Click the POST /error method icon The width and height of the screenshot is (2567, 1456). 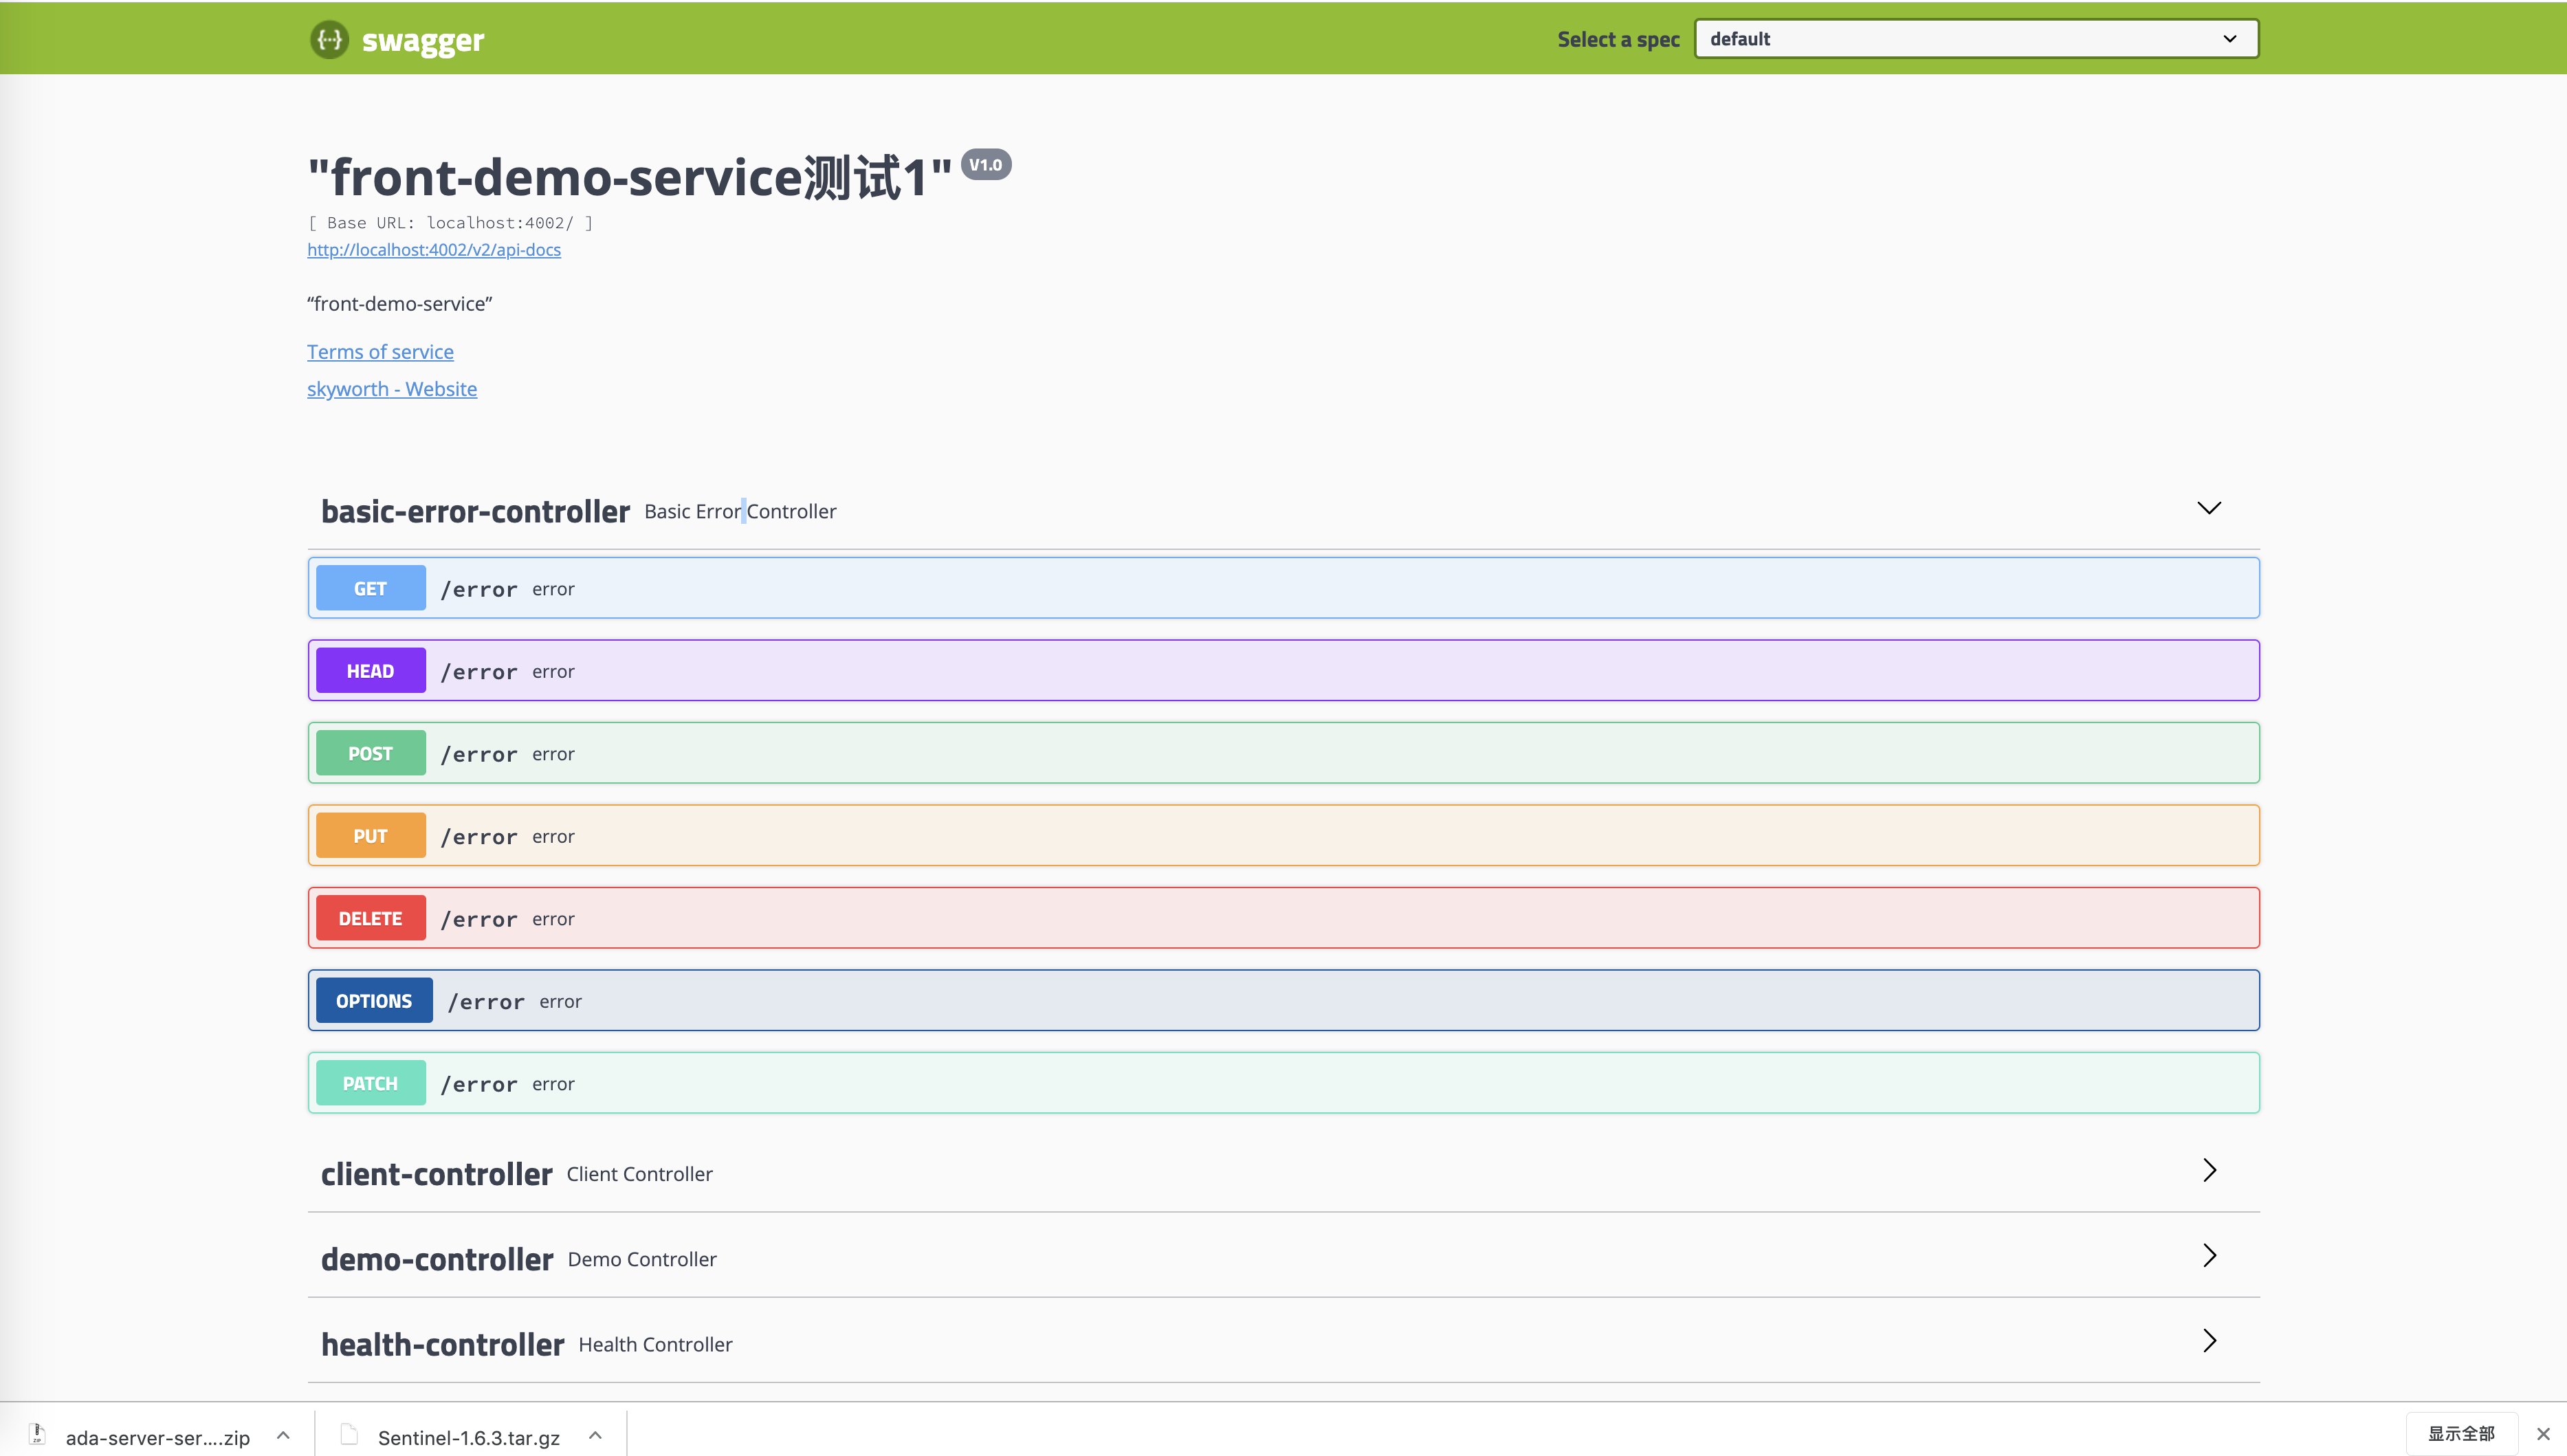tap(371, 753)
